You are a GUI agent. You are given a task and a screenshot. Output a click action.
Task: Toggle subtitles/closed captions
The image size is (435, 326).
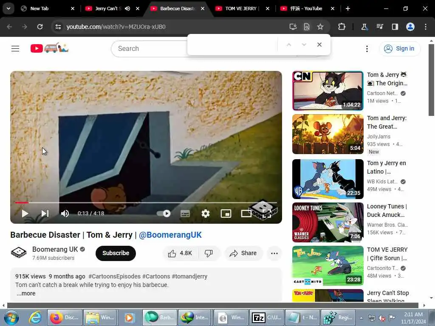(x=185, y=214)
